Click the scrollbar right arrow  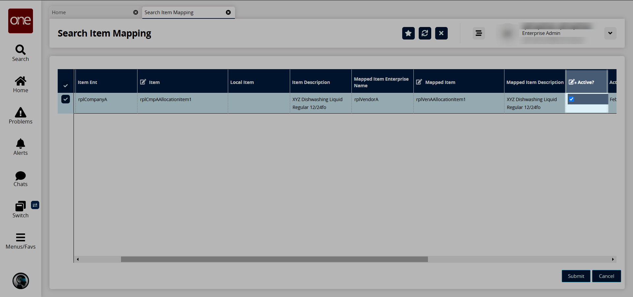pyautogui.click(x=613, y=259)
